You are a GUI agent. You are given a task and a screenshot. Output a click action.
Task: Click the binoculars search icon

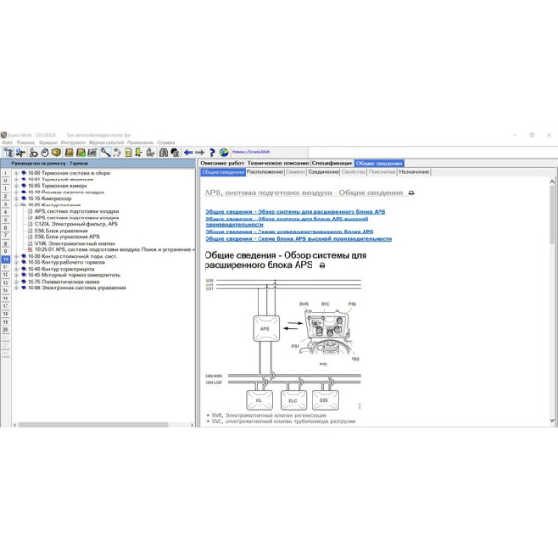[164, 152]
